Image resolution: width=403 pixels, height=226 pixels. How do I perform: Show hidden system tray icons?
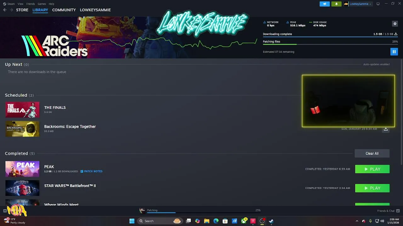(357, 221)
